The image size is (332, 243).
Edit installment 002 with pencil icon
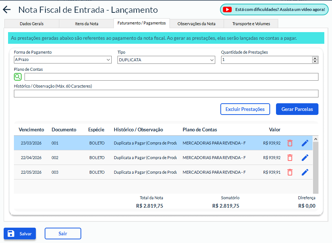[x=305, y=158]
